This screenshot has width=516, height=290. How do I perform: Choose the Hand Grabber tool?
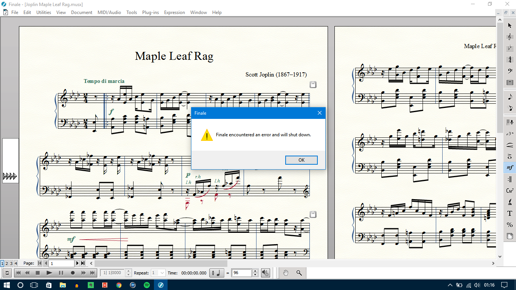click(x=286, y=273)
